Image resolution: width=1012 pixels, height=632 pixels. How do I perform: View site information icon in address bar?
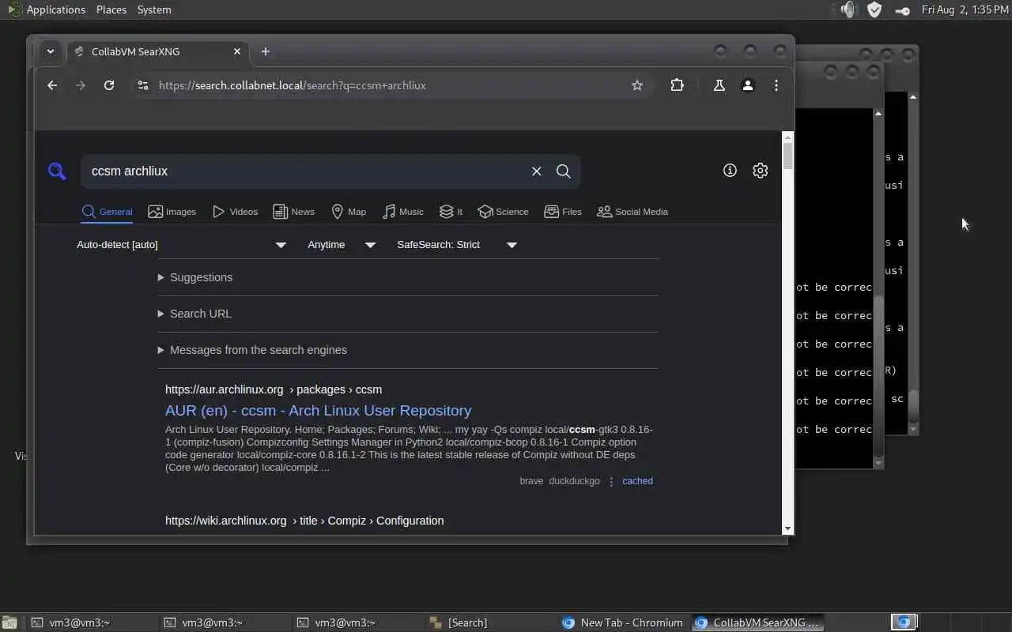tap(143, 85)
